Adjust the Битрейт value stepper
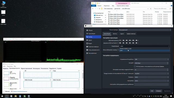 click(x=167, y=63)
